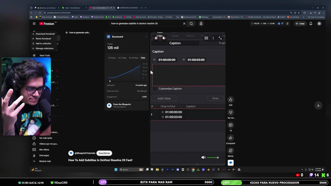The height and width of the screenshot is (186, 331).
Task: Collapse the Scorecard panel chevron
Action: coord(146,37)
